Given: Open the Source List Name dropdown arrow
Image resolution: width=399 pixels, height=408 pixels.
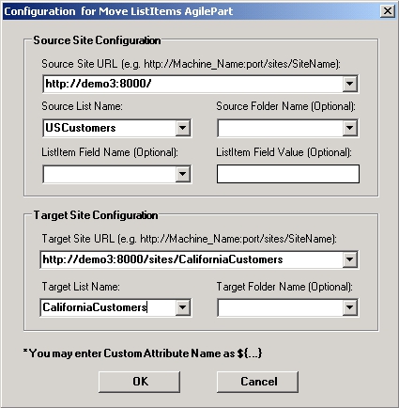Looking at the screenshot, I should click(x=183, y=128).
